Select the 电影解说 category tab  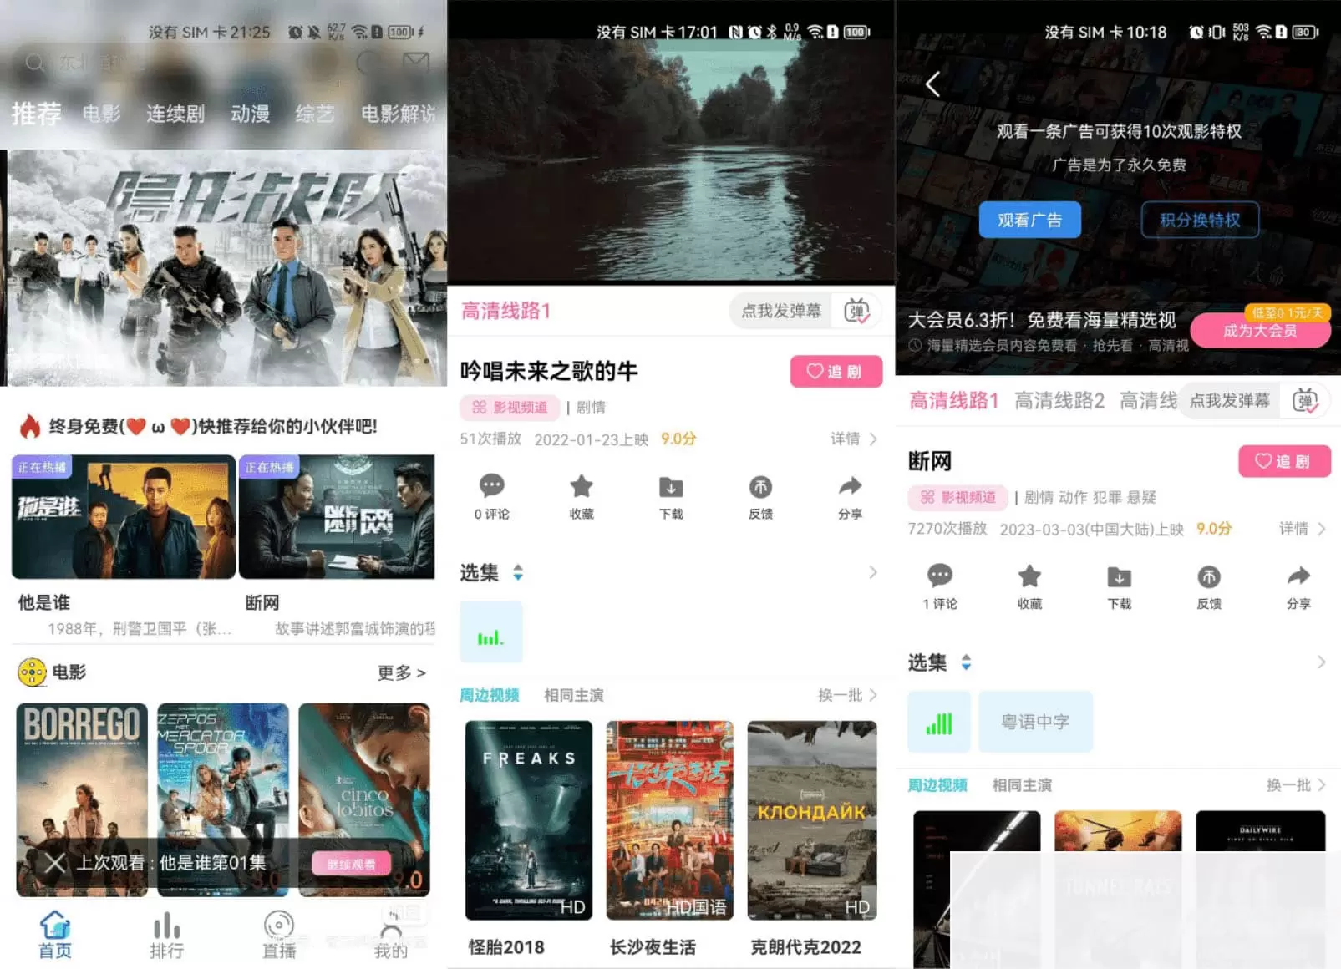399,114
